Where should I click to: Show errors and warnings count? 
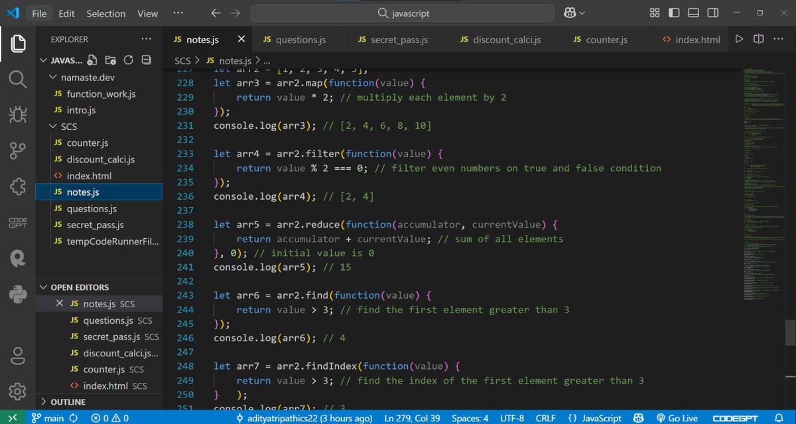pyautogui.click(x=110, y=418)
